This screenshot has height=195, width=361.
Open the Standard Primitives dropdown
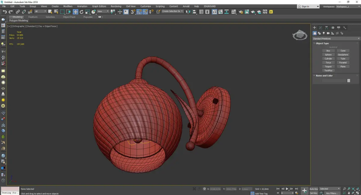coord(336,39)
